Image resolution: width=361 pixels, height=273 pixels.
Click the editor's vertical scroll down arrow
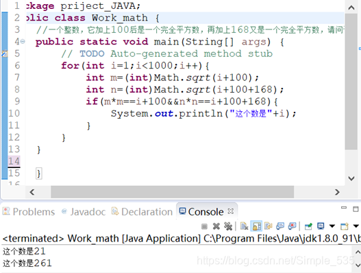[351, 178]
